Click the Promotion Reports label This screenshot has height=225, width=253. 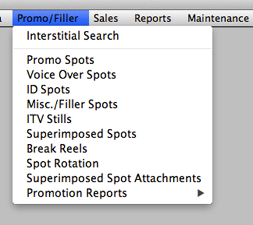[77, 193]
